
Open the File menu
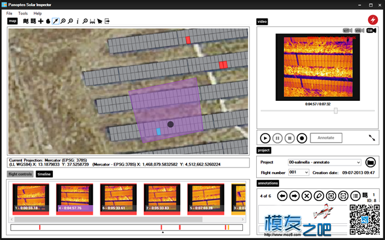[10, 13]
